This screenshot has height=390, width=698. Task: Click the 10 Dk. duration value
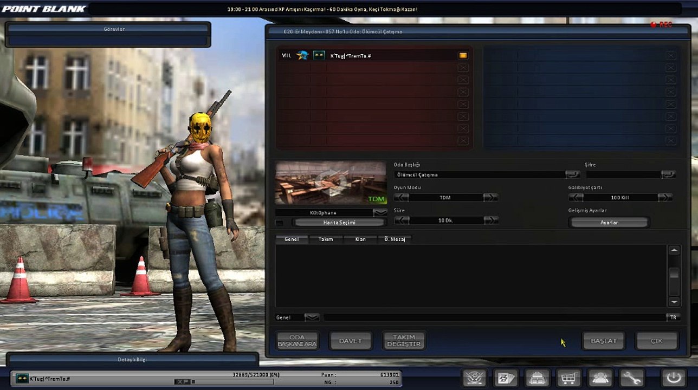pyautogui.click(x=445, y=220)
